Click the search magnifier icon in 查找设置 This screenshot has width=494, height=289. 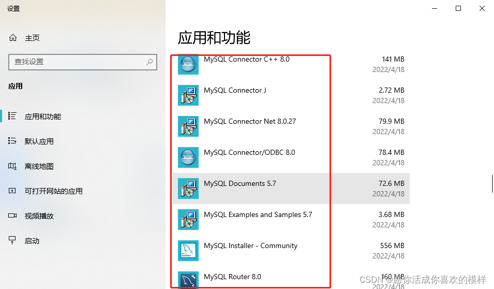[149, 62]
